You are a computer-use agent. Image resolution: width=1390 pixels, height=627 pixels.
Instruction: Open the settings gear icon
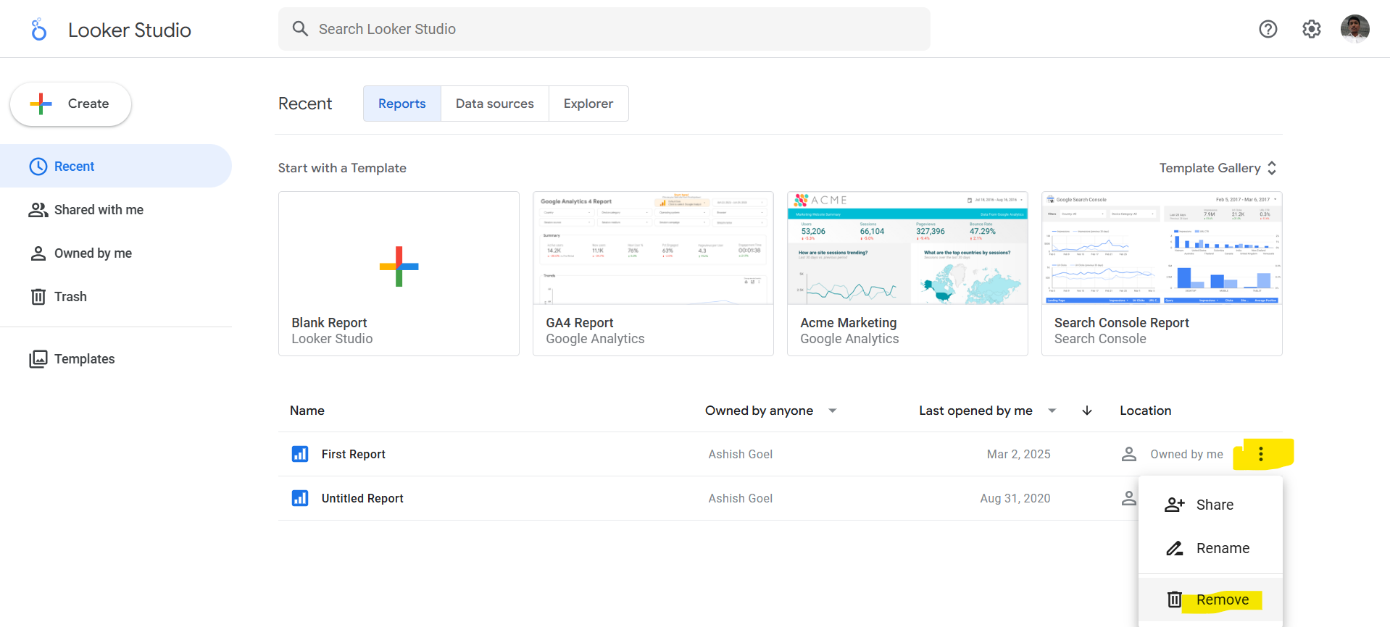1311,29
